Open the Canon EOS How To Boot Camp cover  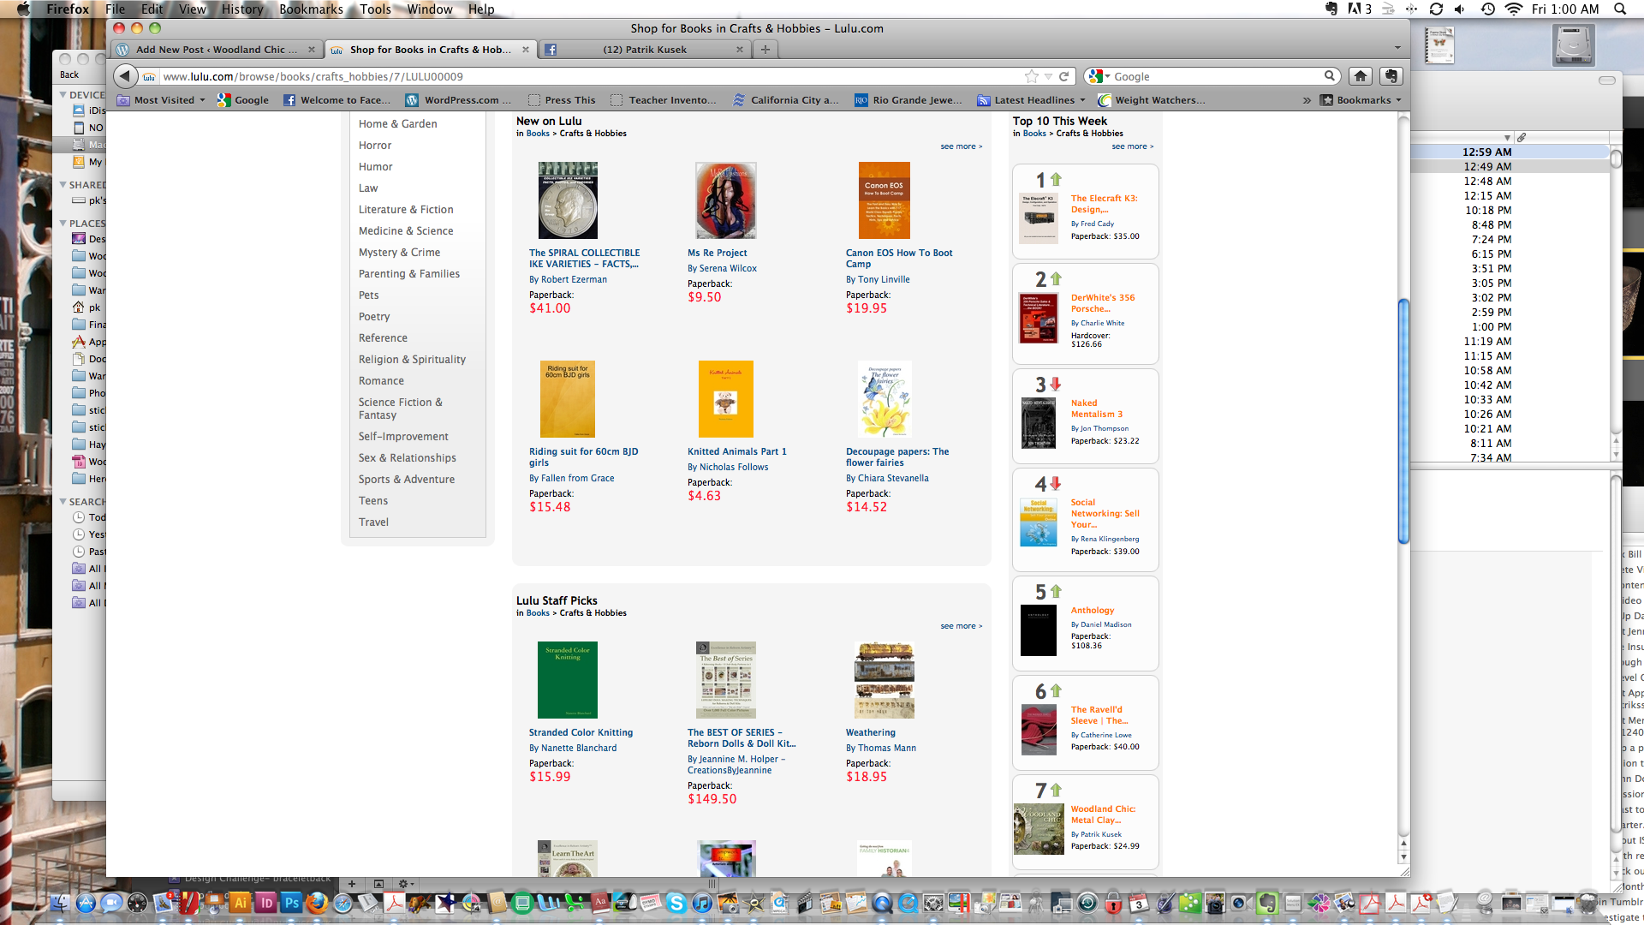pos(884,200)
